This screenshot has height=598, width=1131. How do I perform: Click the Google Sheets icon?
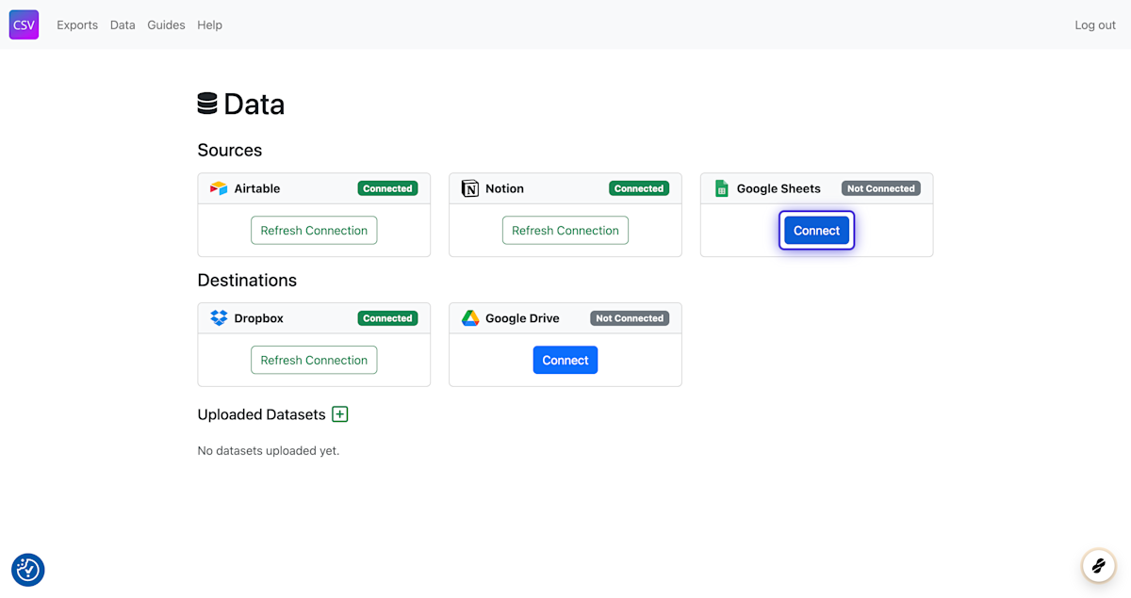[721, 188]
